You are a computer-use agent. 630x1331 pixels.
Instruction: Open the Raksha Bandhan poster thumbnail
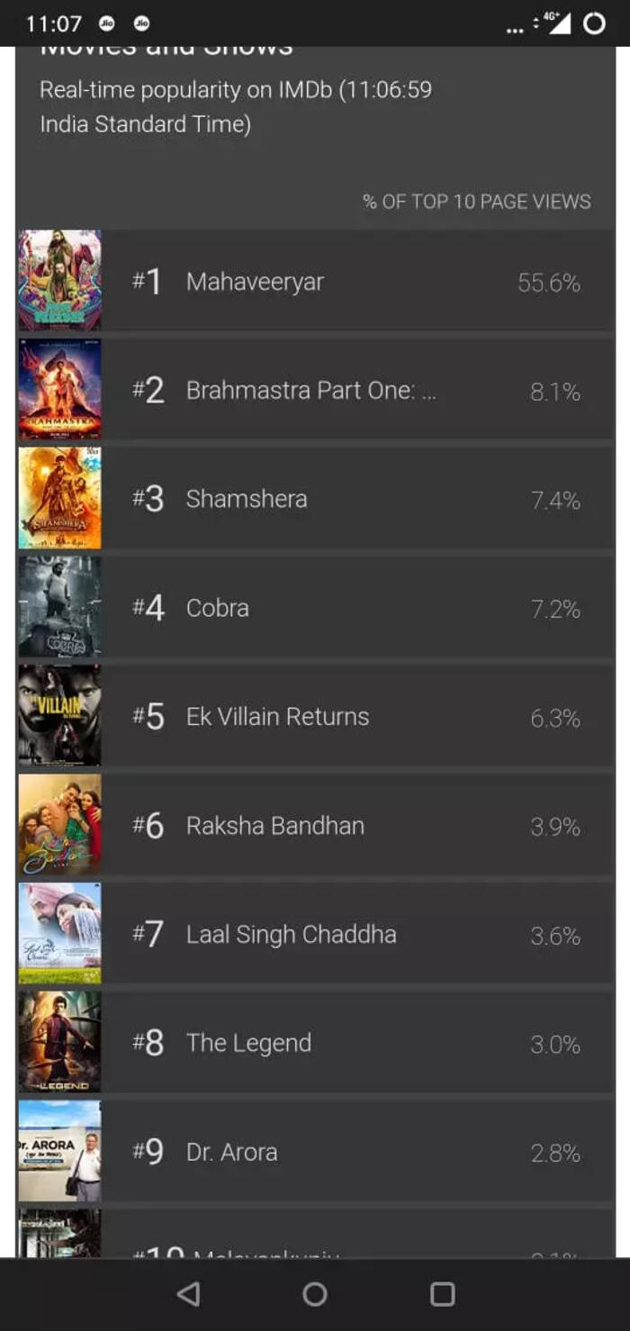click(x=60, y=825)
